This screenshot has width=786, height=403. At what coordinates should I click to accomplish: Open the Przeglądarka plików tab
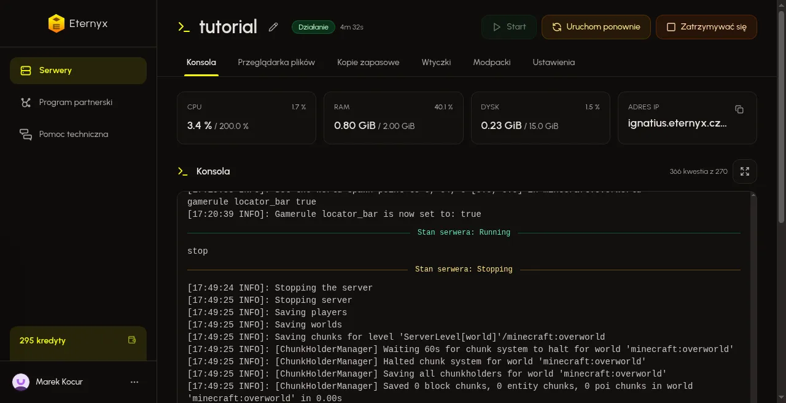(276, 63)
